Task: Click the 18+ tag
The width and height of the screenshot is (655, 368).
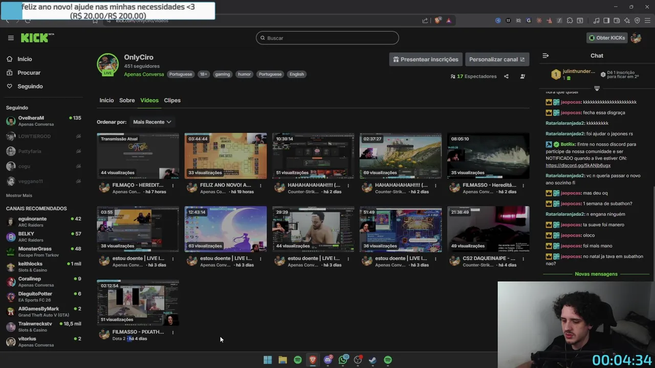Action: click(203, 74)
